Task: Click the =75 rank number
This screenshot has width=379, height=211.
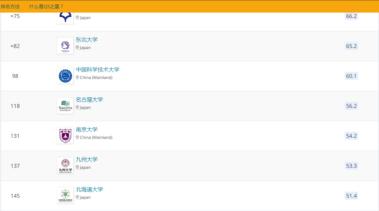Action: click(15, 16)
